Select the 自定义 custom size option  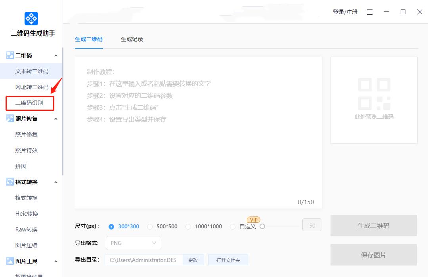click(232, 227)
